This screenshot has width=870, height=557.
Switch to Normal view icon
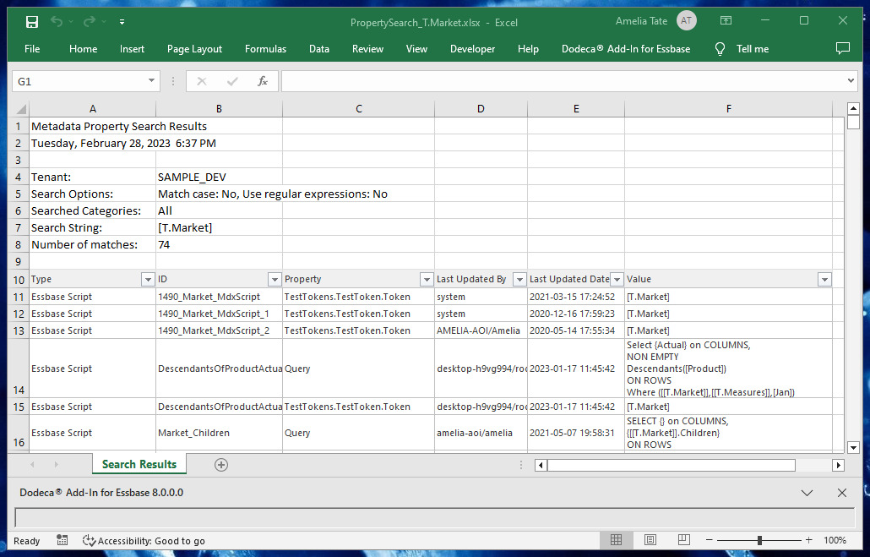point(616,540)
